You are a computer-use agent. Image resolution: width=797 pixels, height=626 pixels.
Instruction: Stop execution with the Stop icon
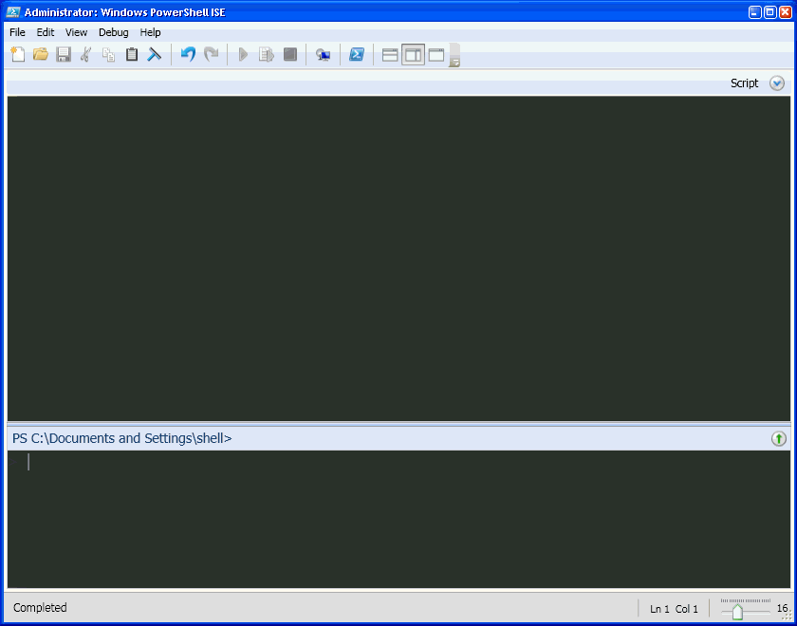(x=289, y=54)
